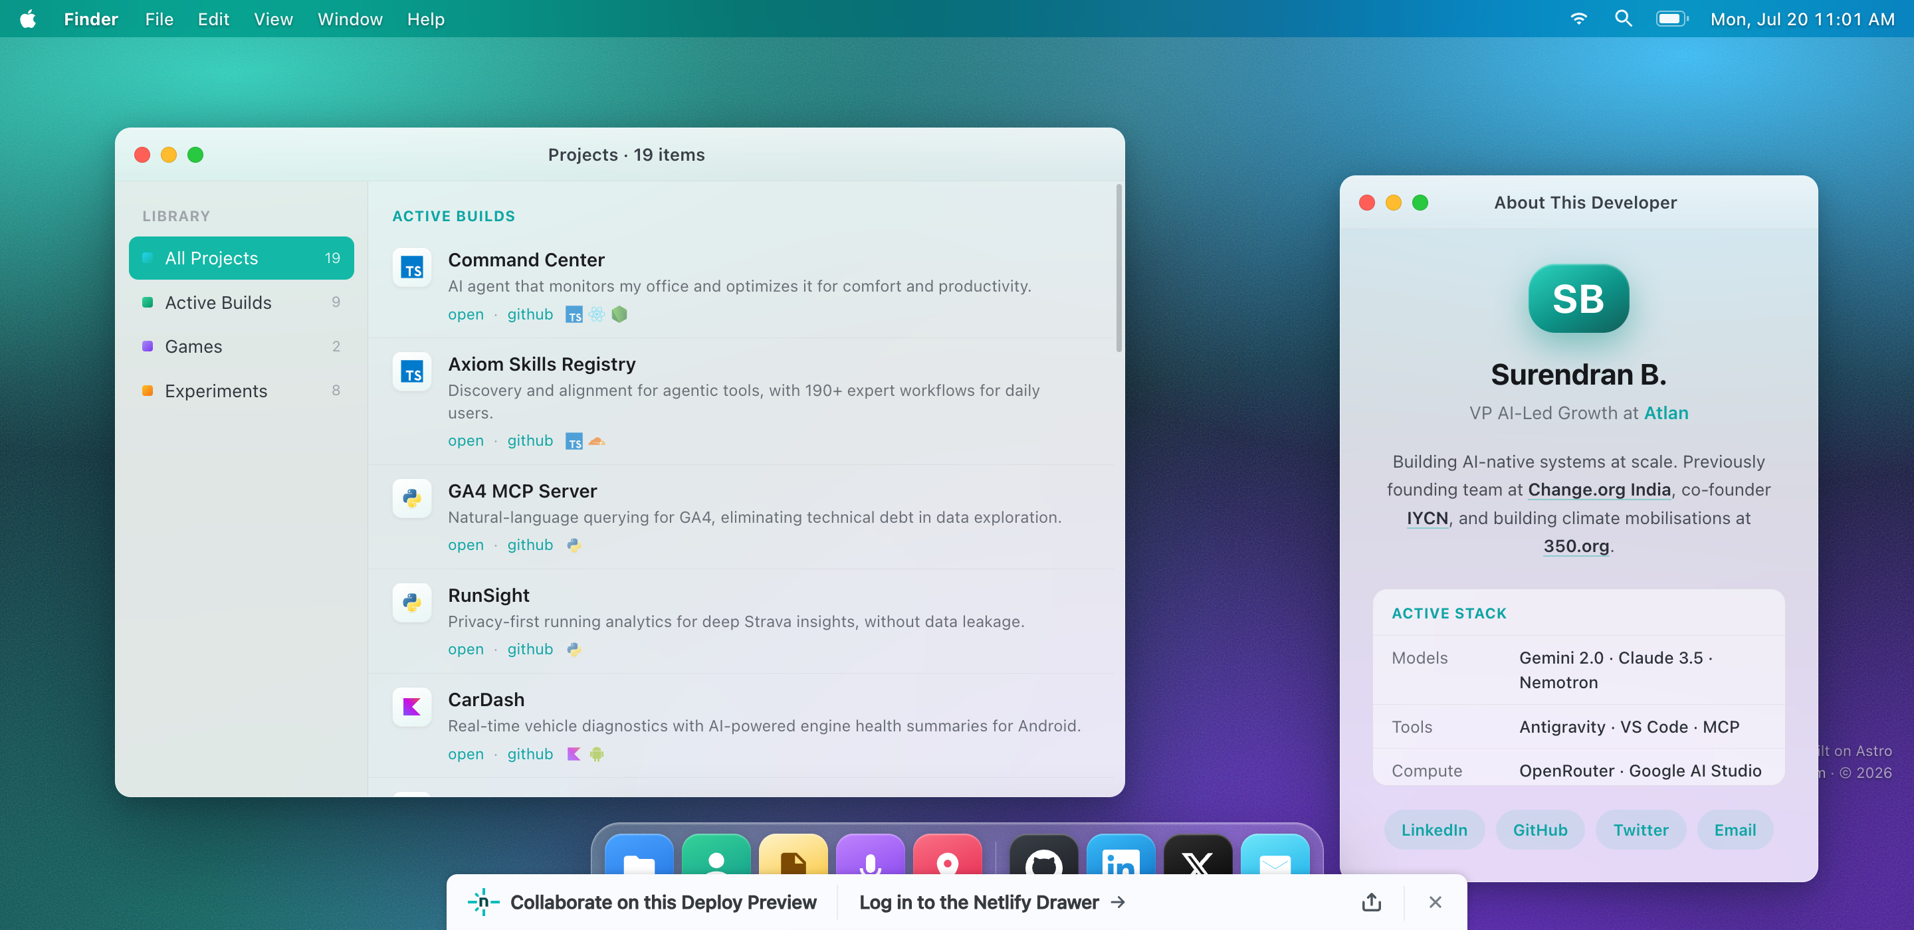Click the Command Center project title
Image resolution: width=1914 pixels, height=930 pixels.
tap(526, 260)
